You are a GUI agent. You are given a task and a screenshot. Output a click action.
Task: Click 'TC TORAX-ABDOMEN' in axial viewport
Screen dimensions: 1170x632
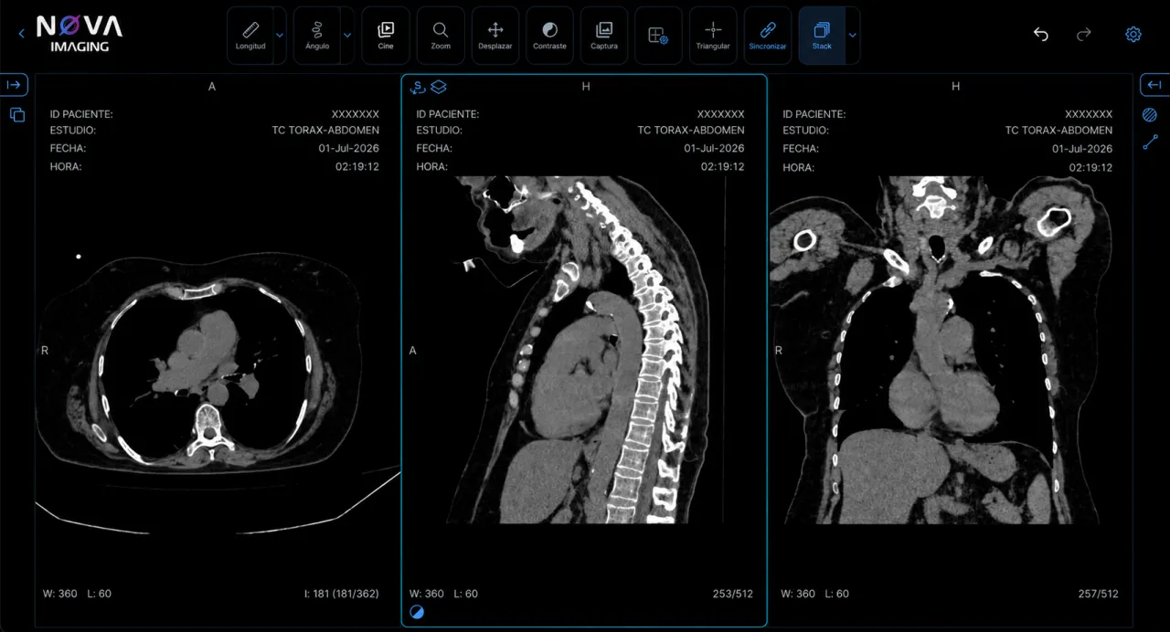[x=325, y=131]
